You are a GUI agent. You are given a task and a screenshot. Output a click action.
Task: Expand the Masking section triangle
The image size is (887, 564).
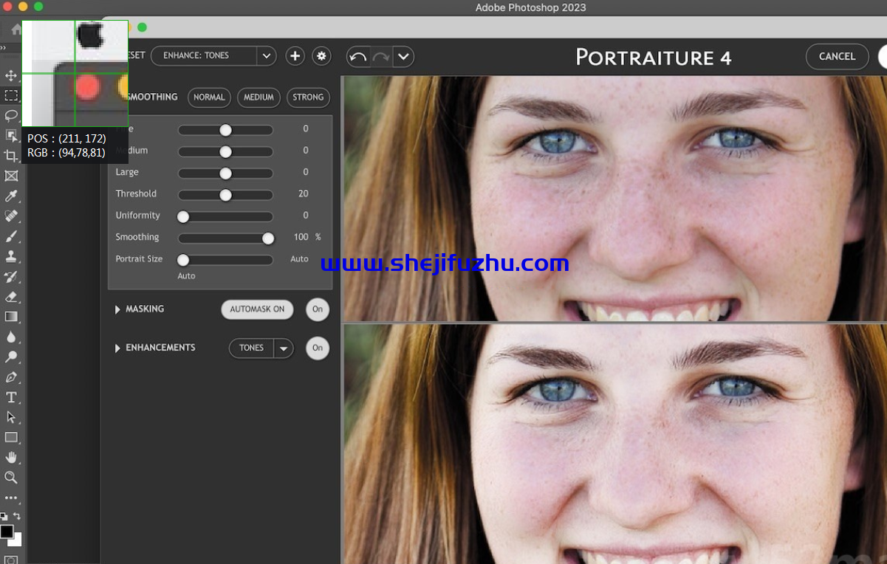117,309
